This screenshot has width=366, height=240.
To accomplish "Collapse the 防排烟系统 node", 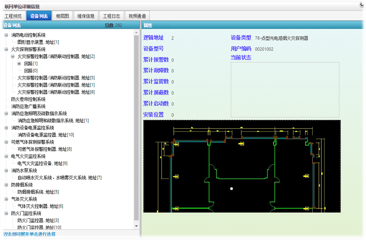I will point(6,185).
